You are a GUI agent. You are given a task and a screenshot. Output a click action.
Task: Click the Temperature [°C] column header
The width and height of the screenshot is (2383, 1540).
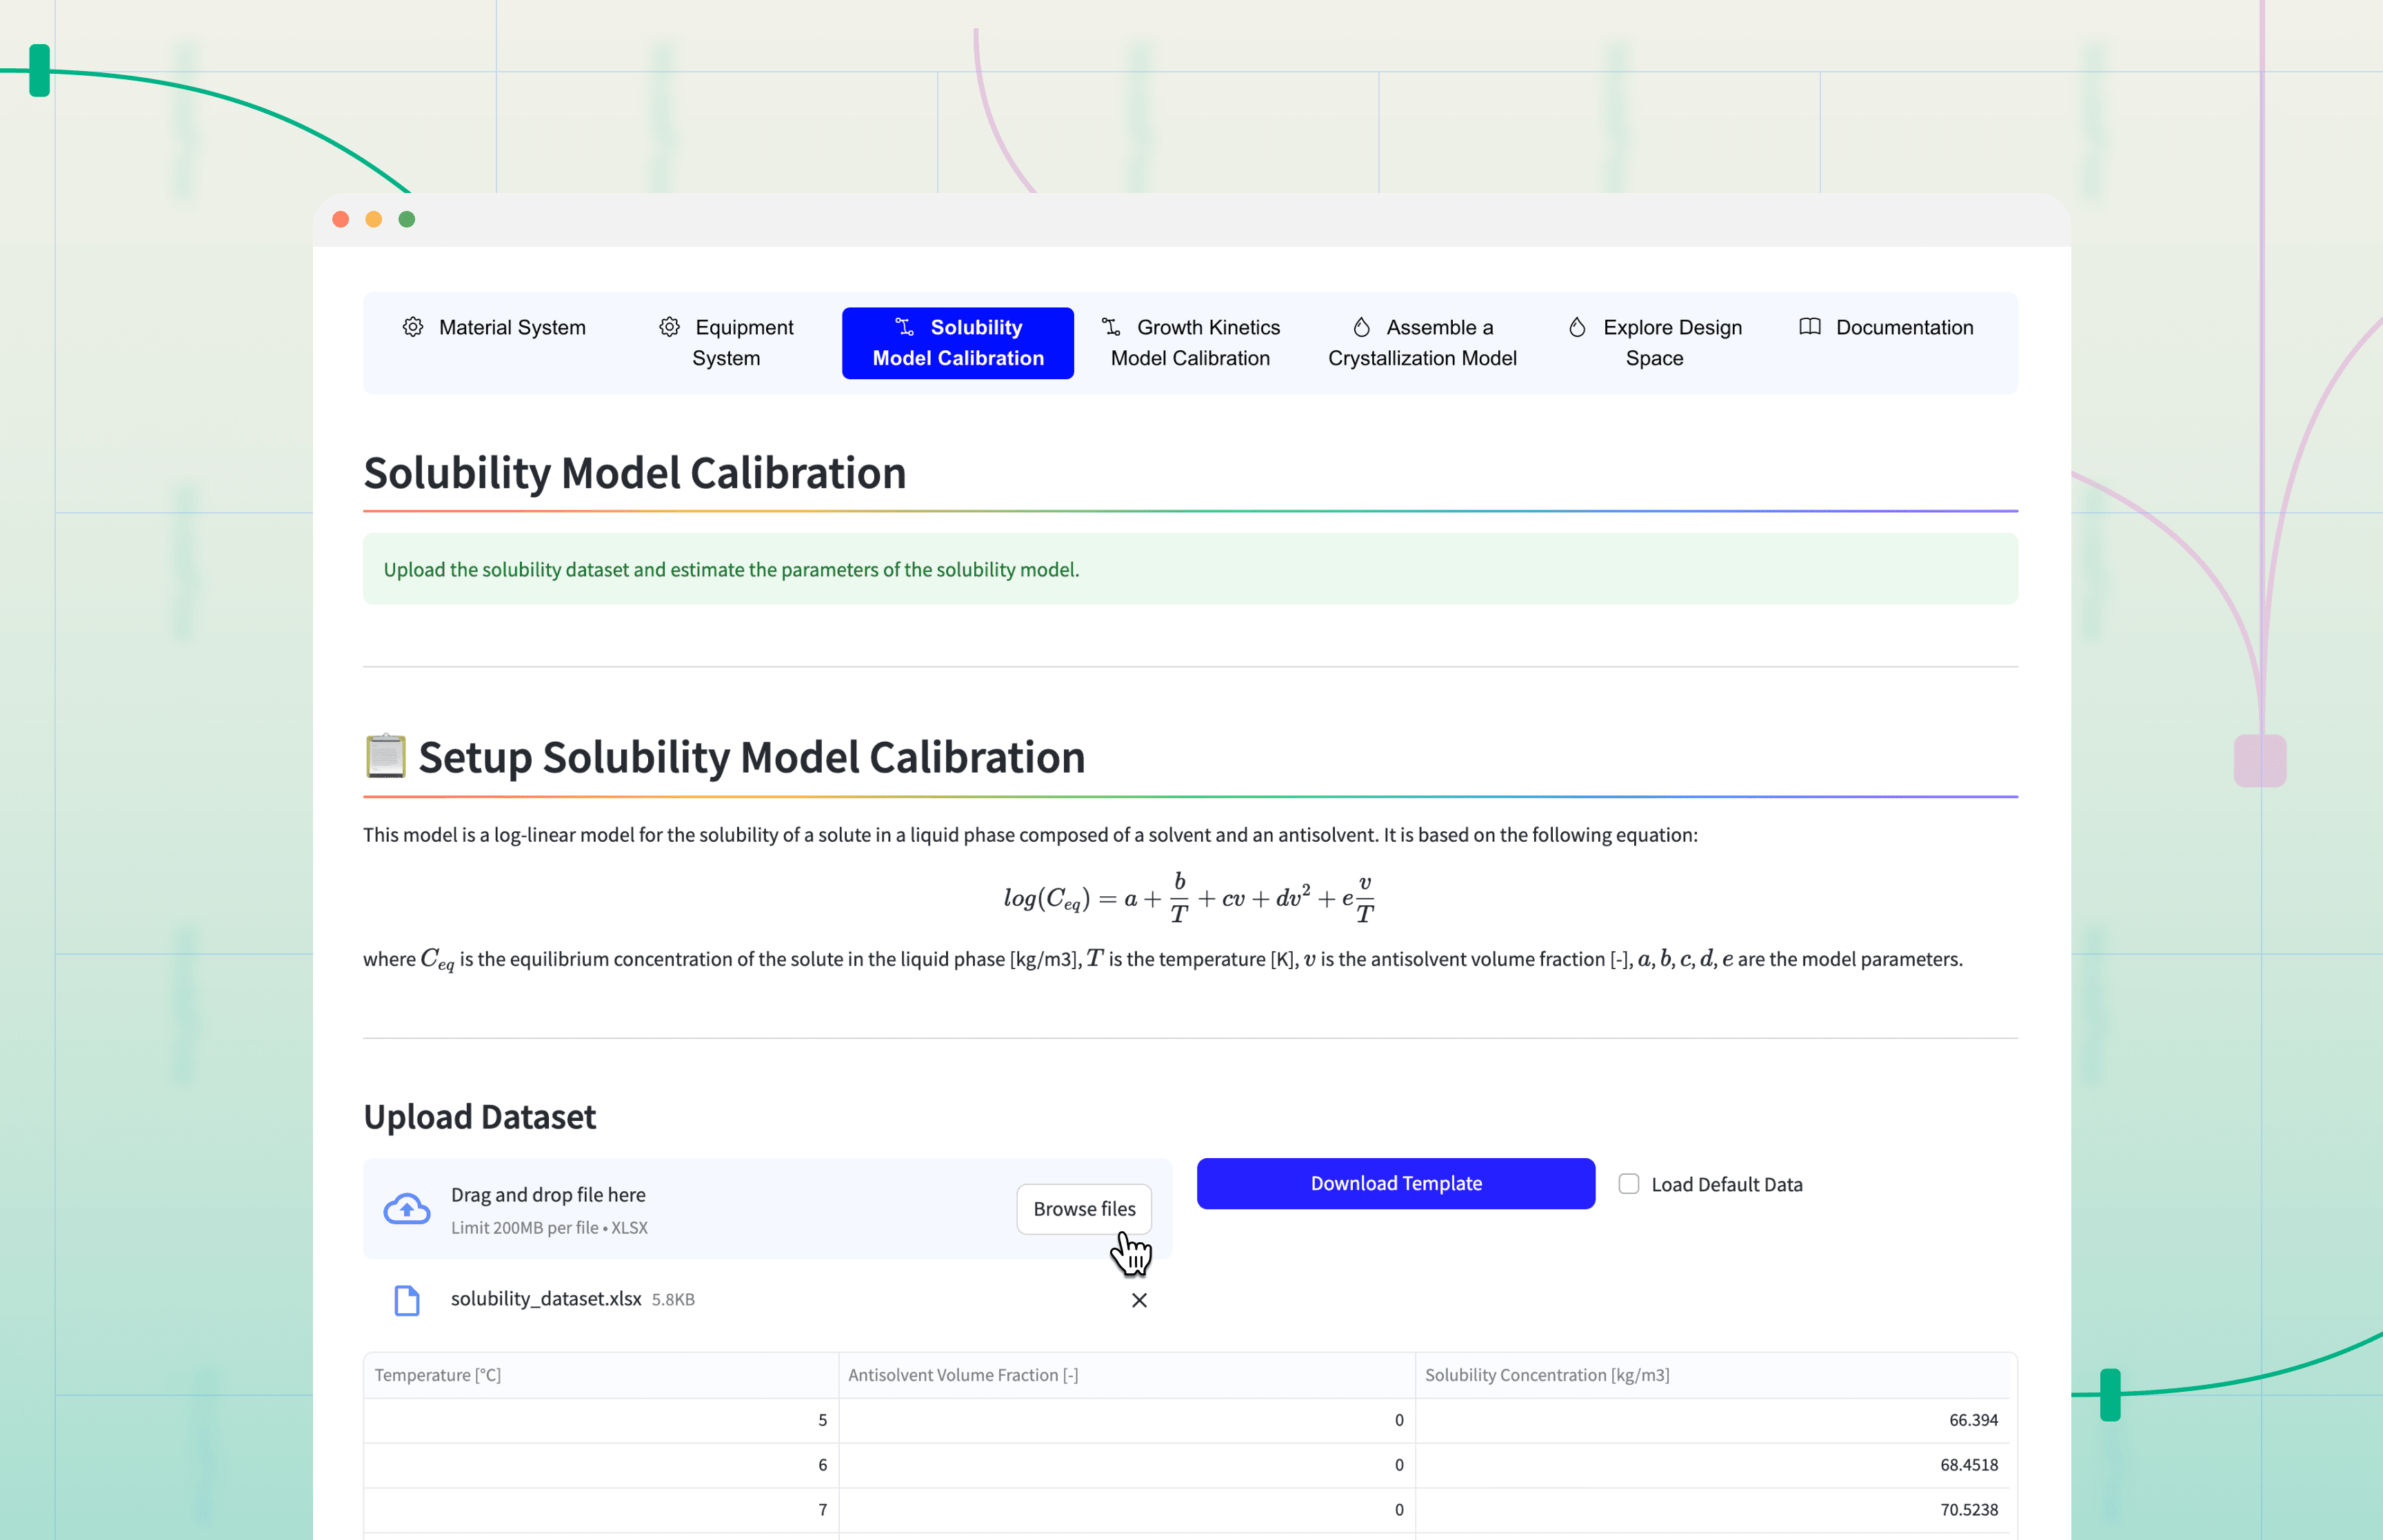[437, 1375]
